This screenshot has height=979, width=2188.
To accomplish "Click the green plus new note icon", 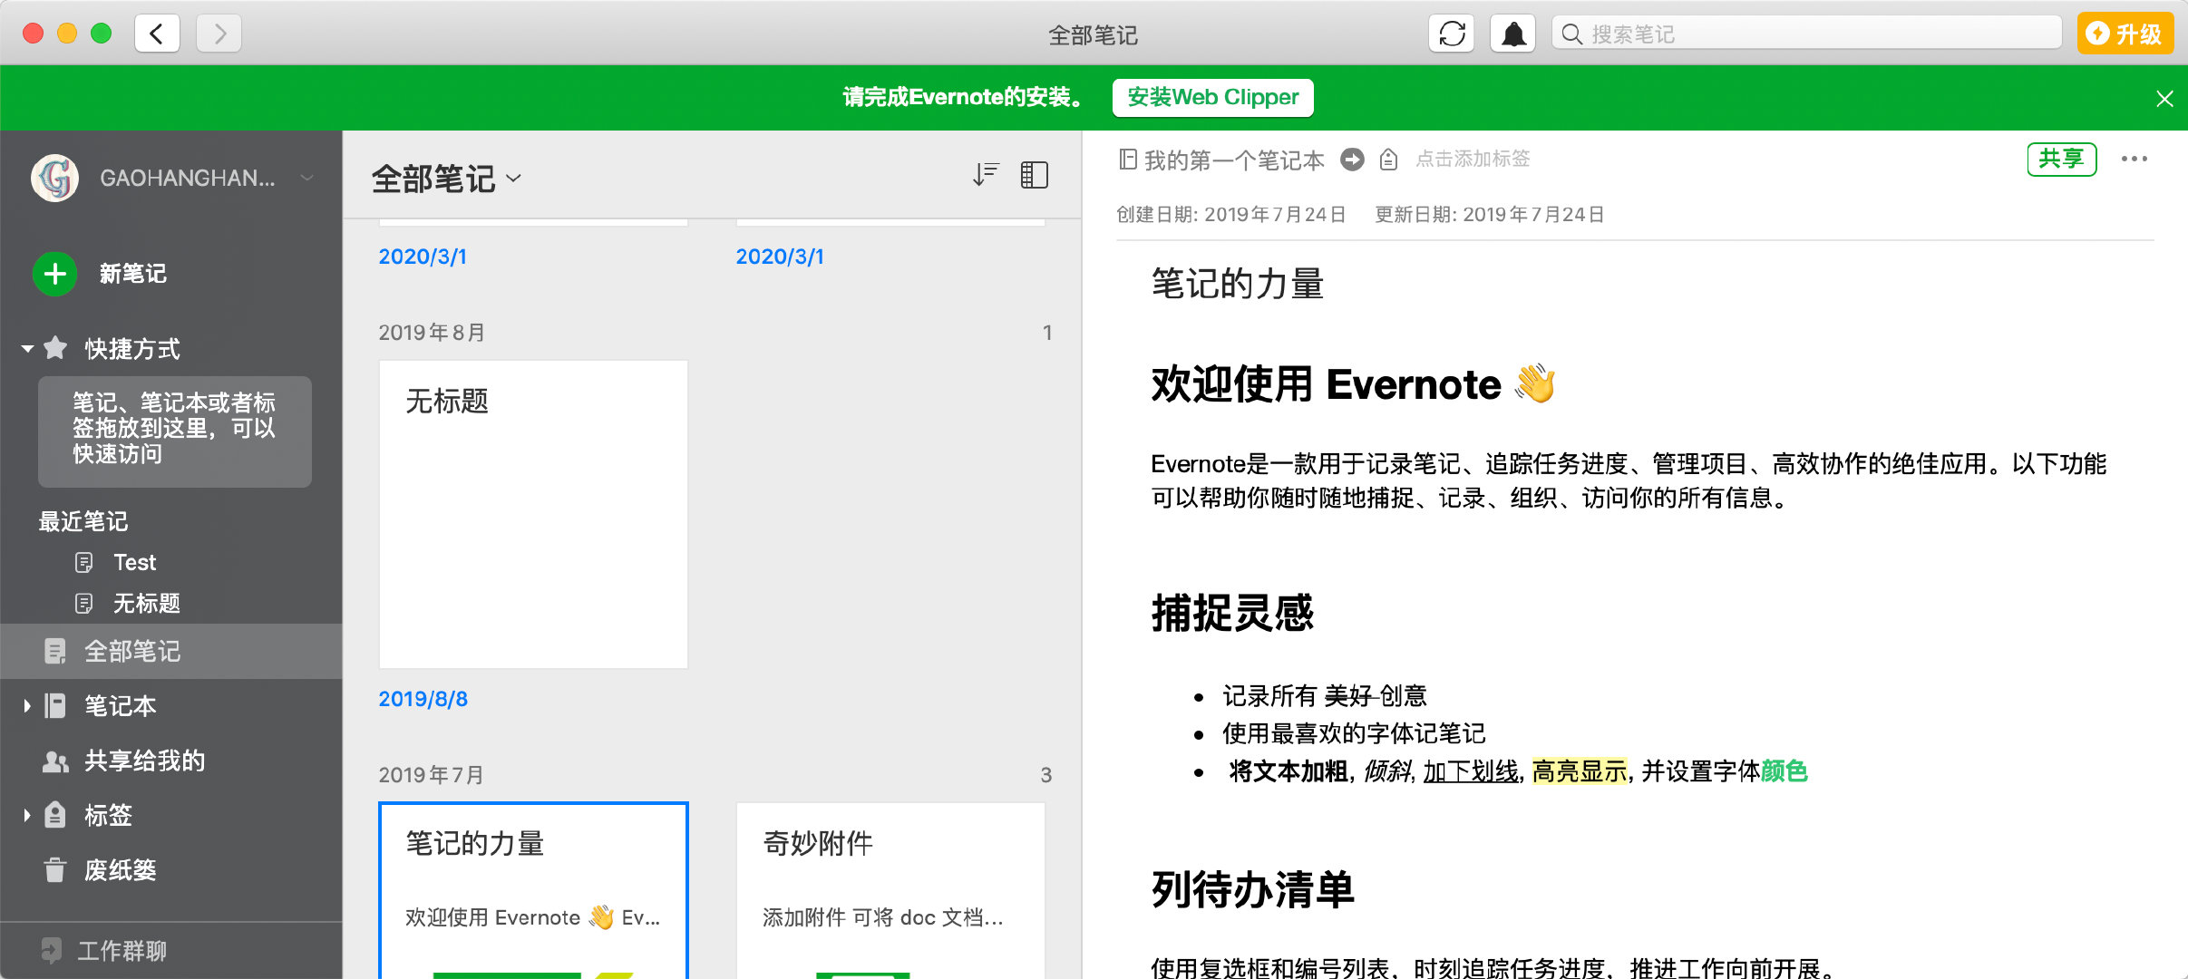I will (x=54, y=274).
